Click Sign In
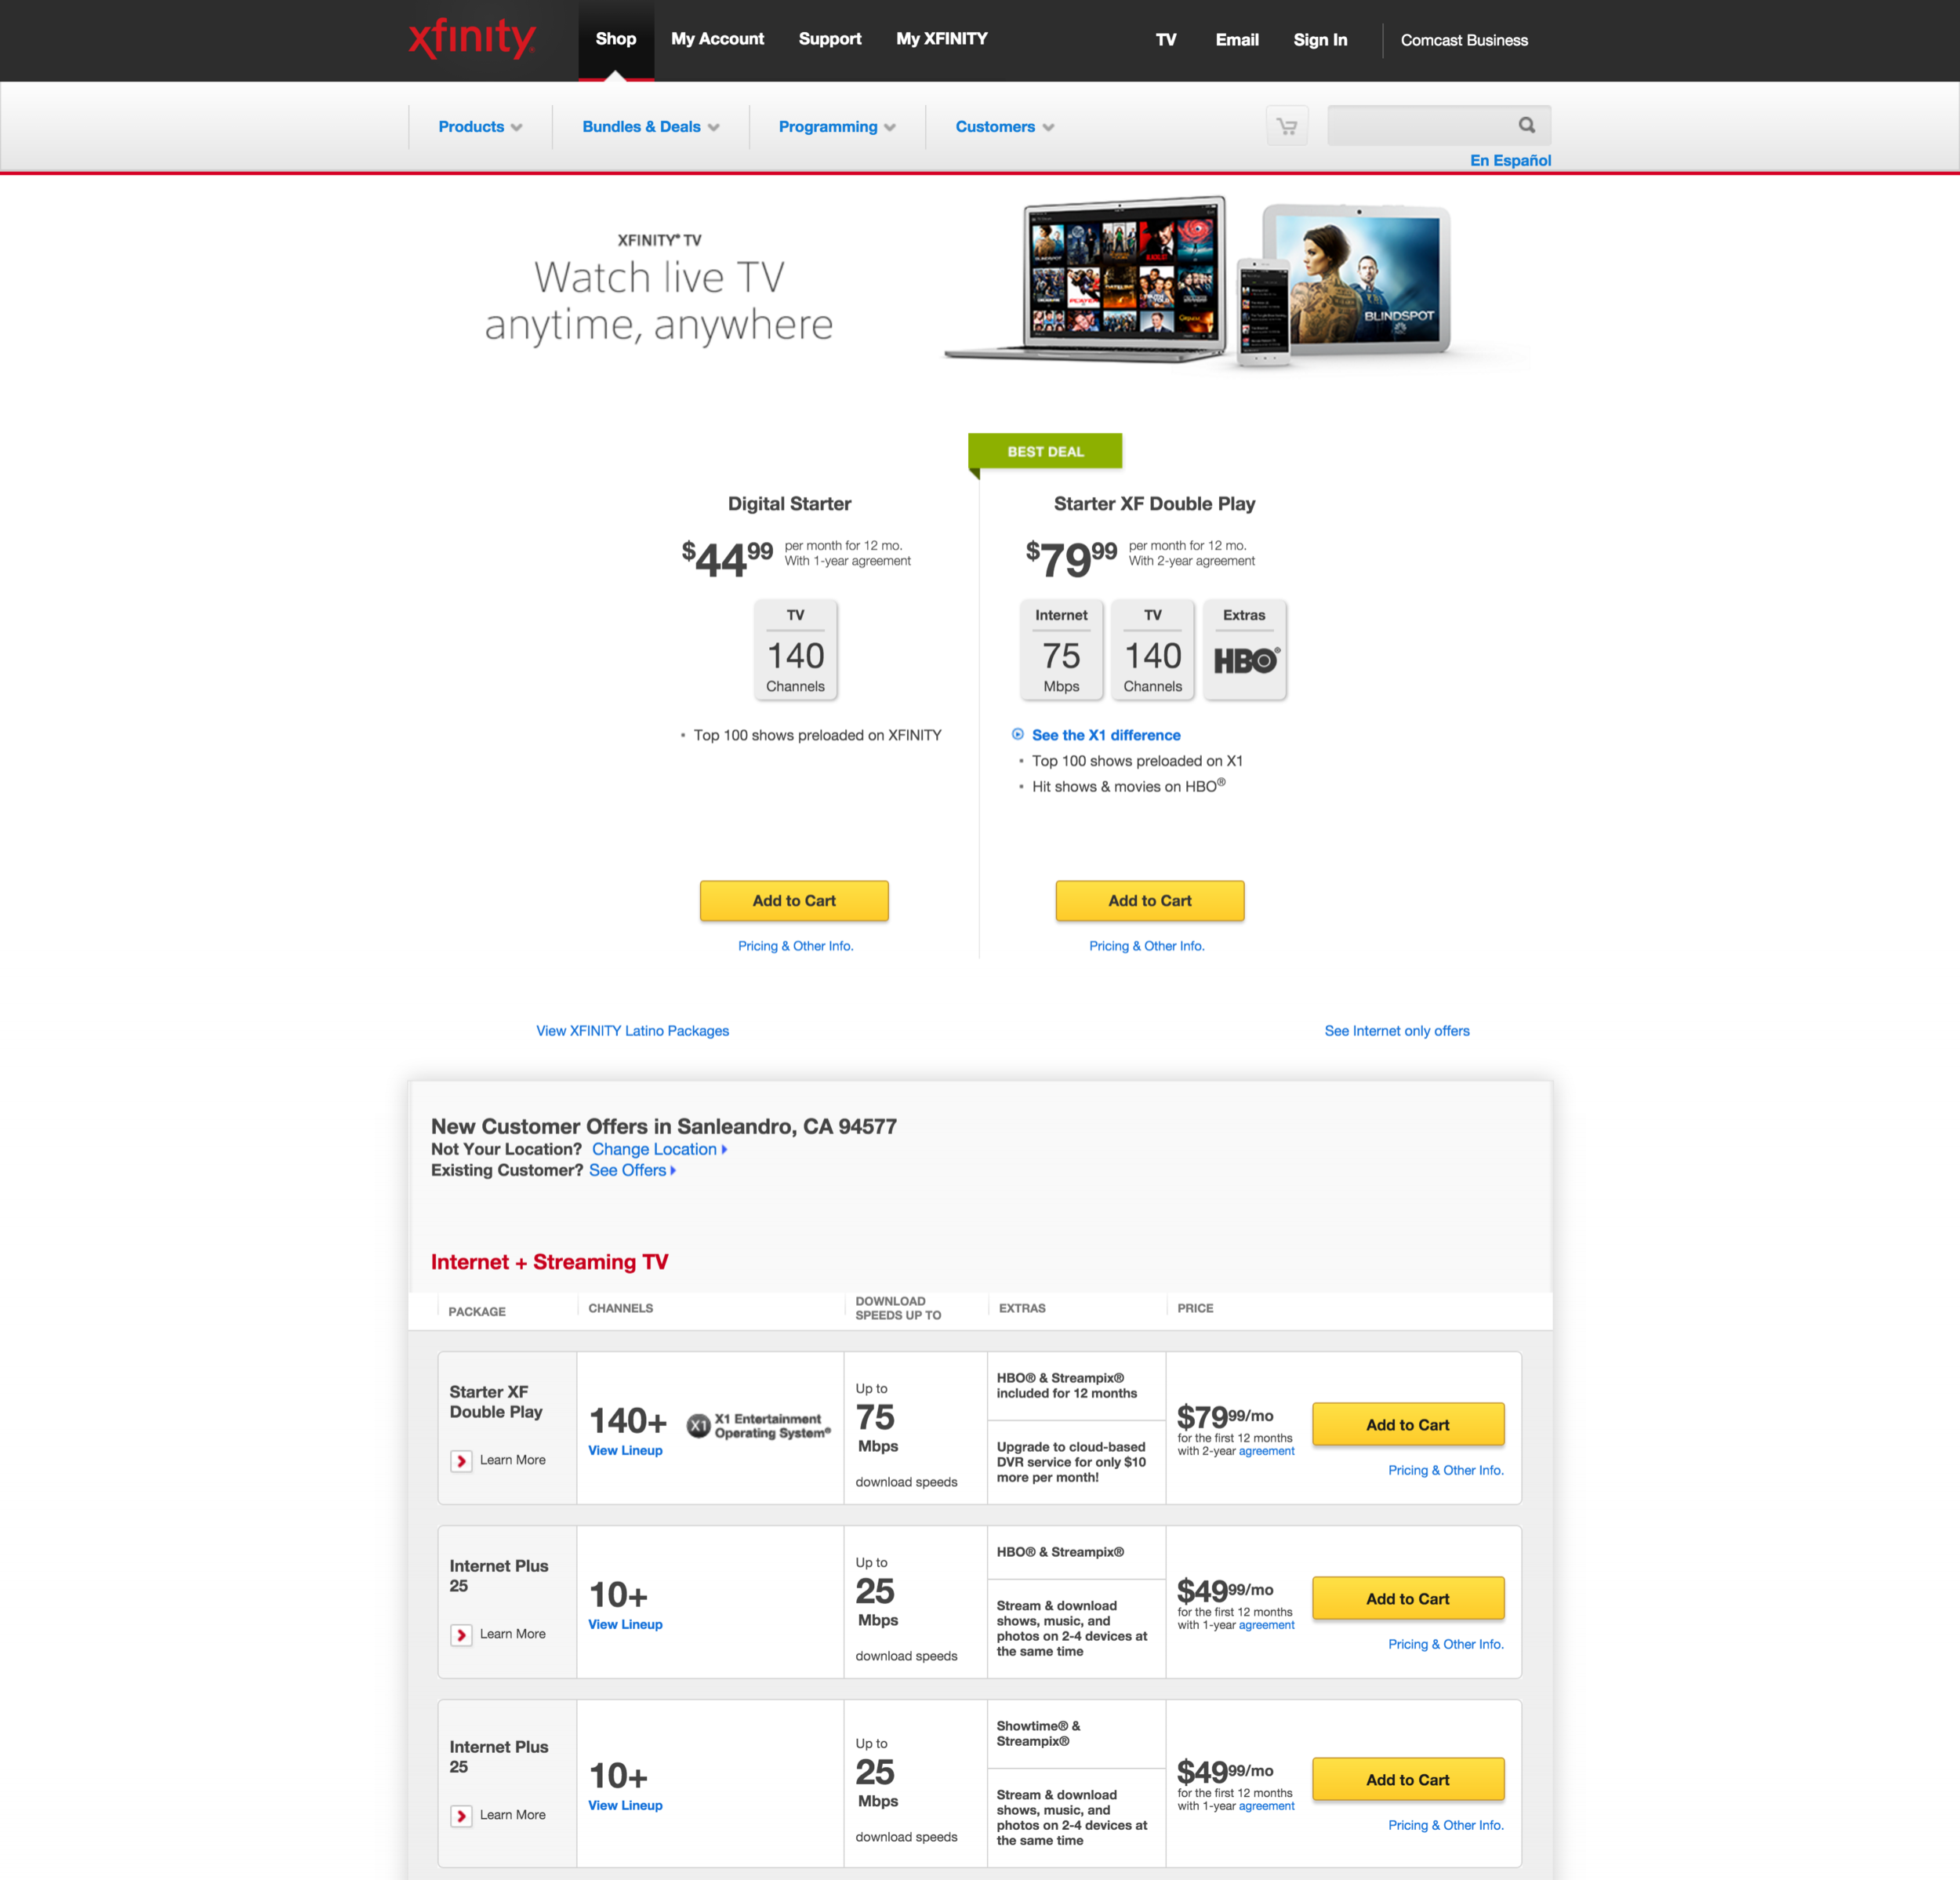 [1320, 40]
